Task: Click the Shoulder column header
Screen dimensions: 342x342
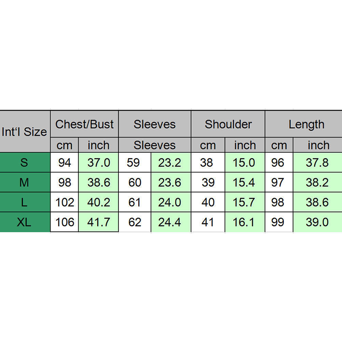Action: pos(228,124)
